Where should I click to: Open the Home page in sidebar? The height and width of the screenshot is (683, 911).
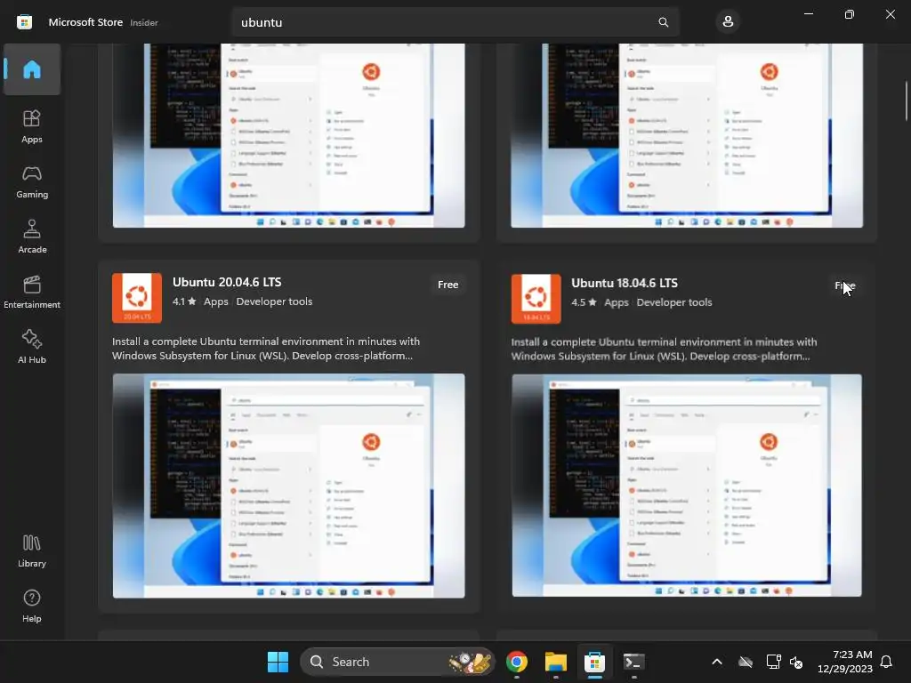pos(32,69)
